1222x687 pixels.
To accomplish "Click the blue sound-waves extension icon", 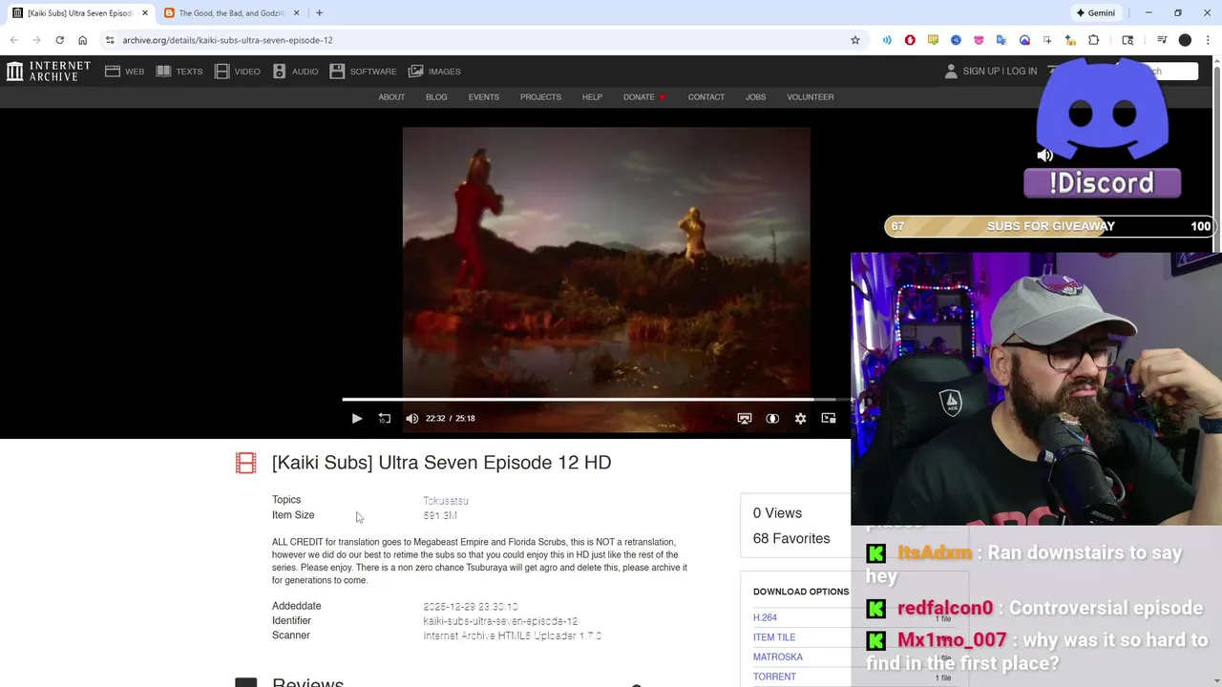I will 887,40.
